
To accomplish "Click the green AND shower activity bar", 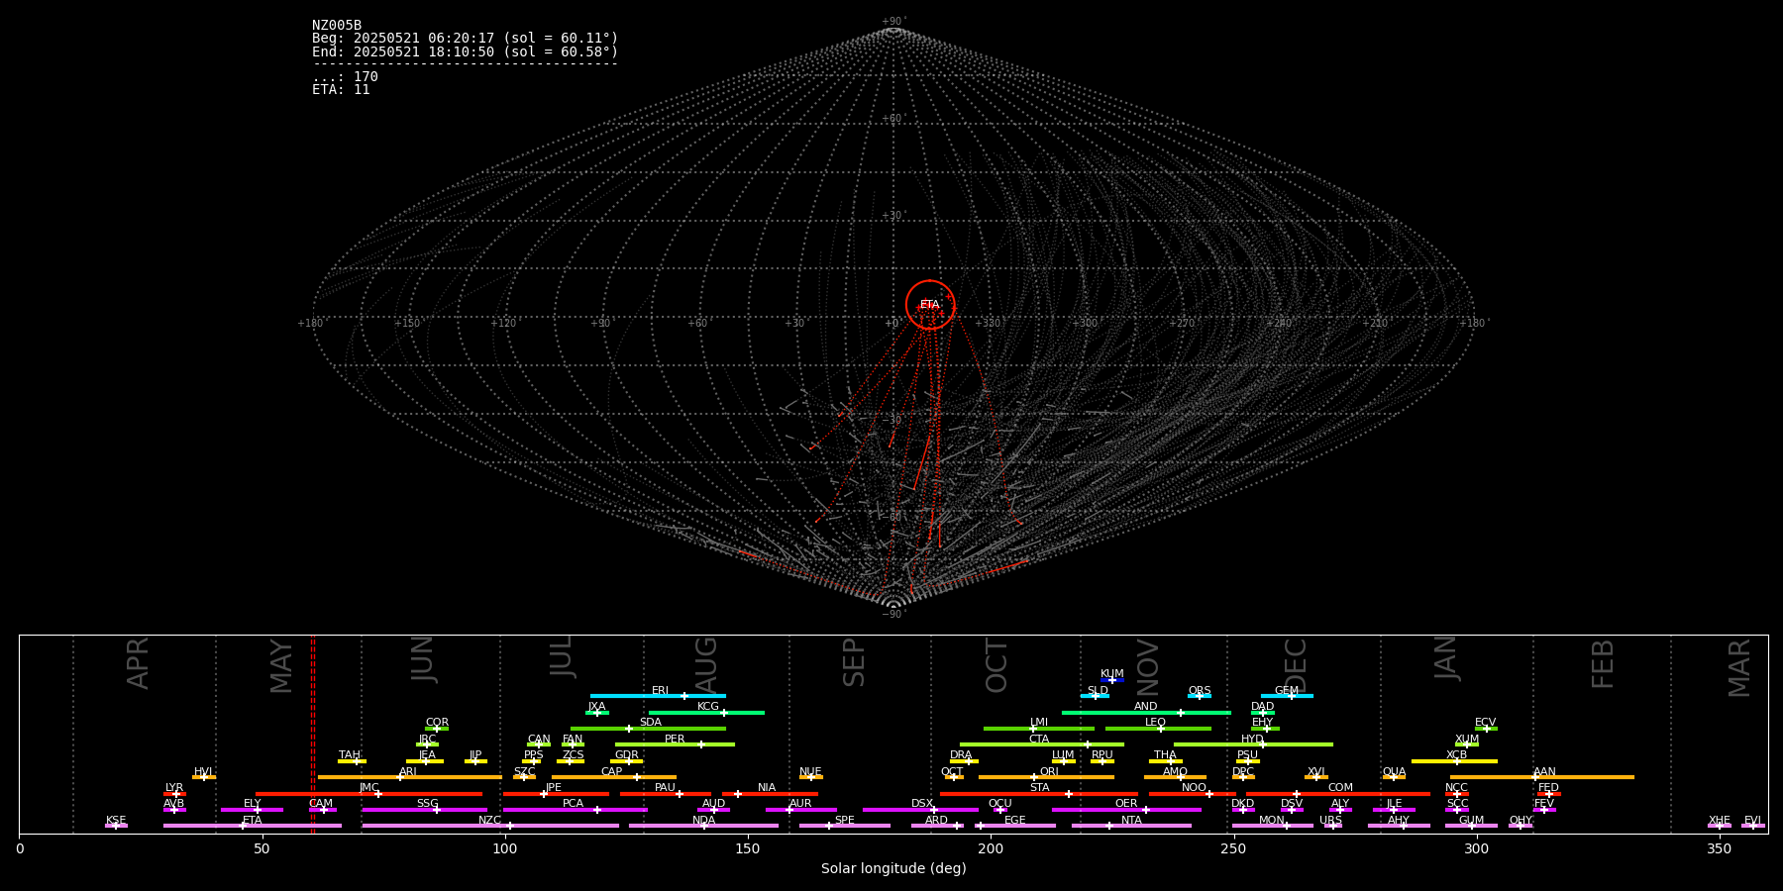I will click(x=1146, y=713).
